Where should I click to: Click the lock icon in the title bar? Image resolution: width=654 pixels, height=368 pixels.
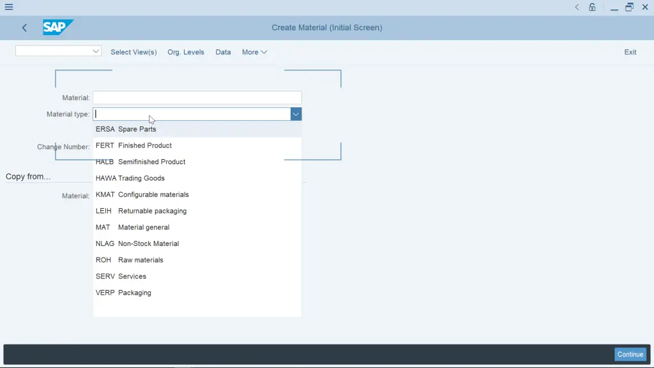pyautogui.click(x=591, y=6)
